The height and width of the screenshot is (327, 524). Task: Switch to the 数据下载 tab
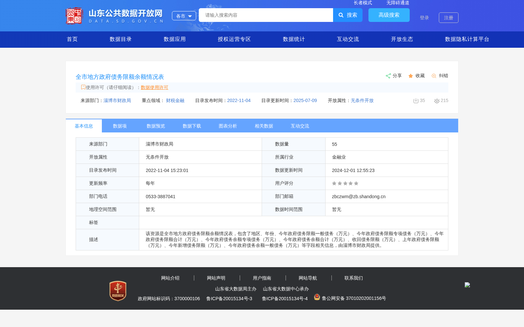192,126
